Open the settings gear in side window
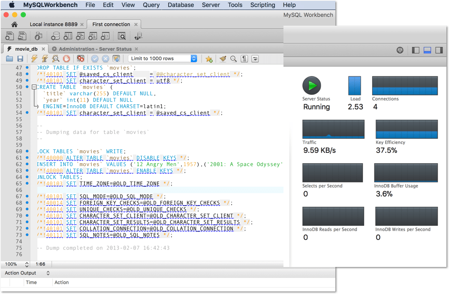Image resolution: width=449 pixels, height=294 pixels. pyautogui.click(x=400, y=50)
